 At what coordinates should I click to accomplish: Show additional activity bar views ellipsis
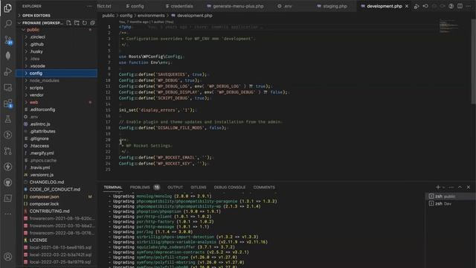point(8,214)
